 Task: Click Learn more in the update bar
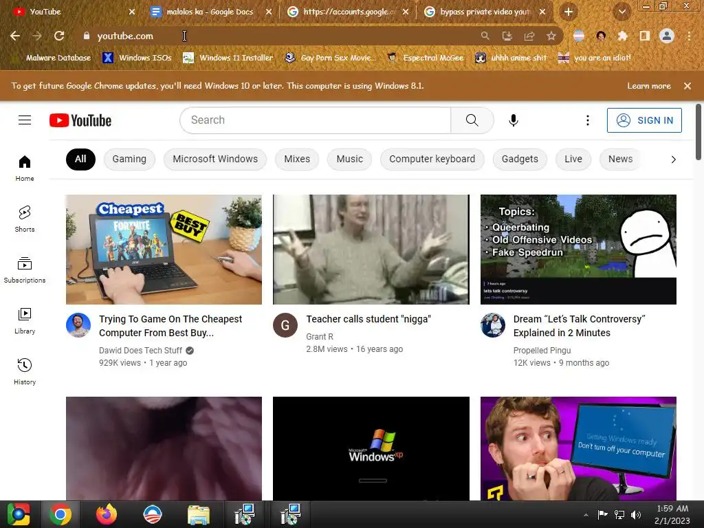coord(649,86)
